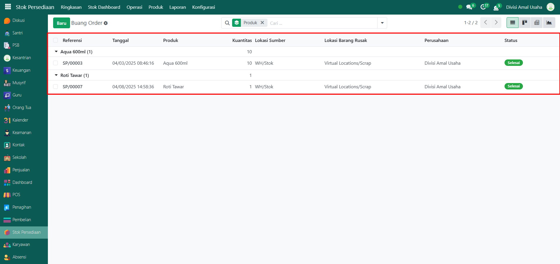Click the gear icon beside Buang Order
560x264 pixels.
(x=106, y=23)
